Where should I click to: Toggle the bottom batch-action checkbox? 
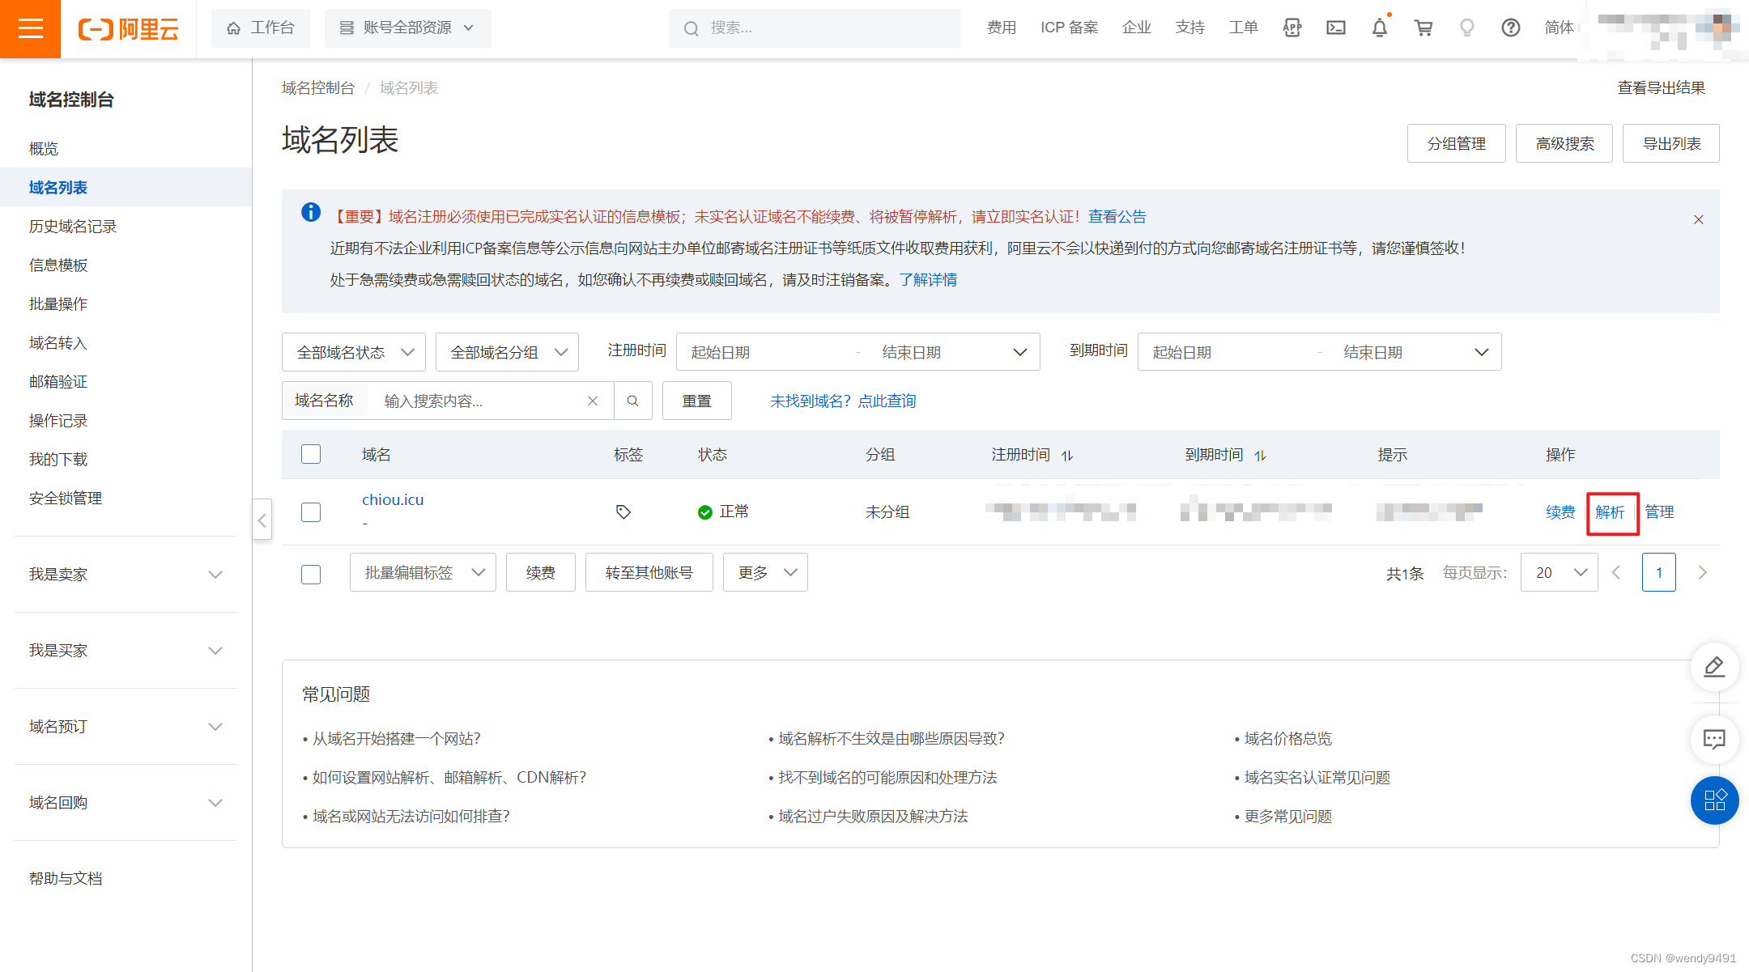[311, 574]
